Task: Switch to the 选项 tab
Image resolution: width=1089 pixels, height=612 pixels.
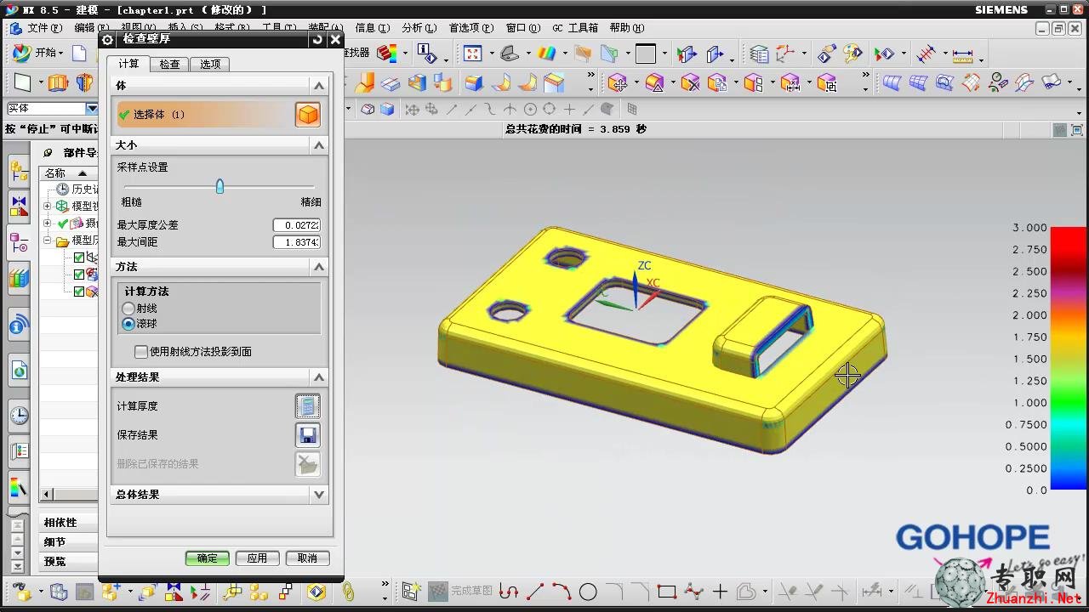Action: [210, 64]
